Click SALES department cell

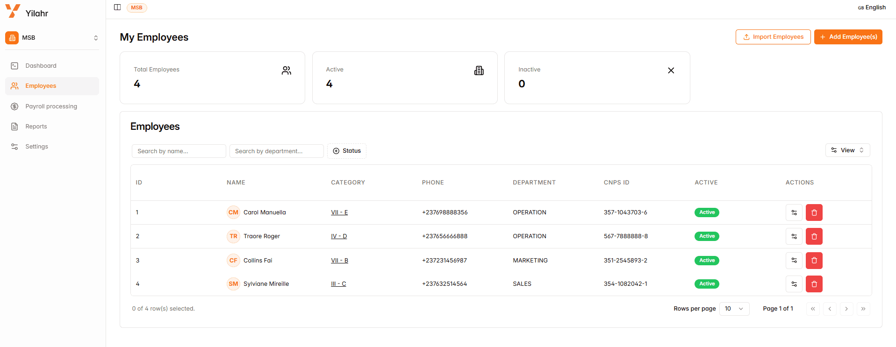point(522,284)
